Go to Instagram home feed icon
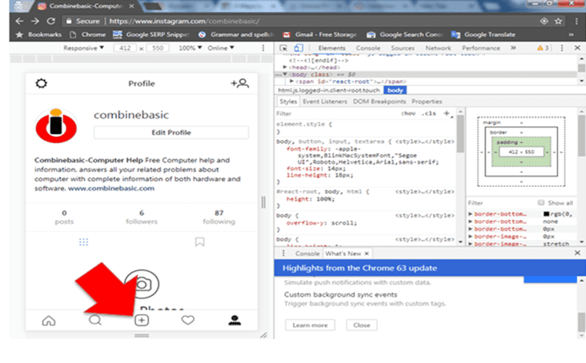 pyautogui.click(x=48, y=321)
